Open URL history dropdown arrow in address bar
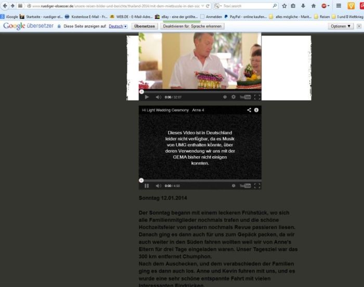The height and width of the screenshot is (287, 364). click(203, 6)
